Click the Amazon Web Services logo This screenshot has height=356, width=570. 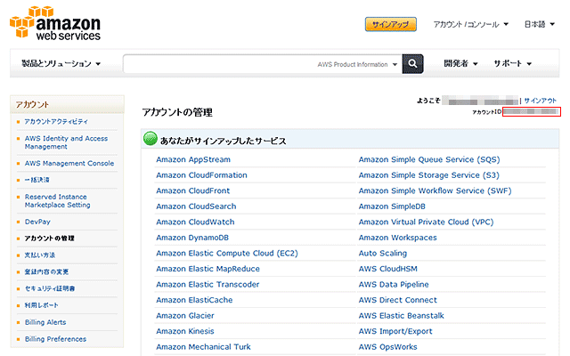(x=55, y=23)
